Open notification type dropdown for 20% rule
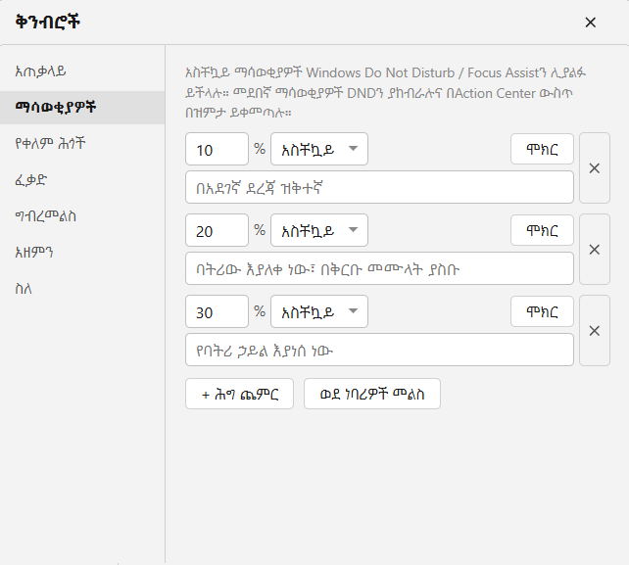The height and width of the screenshot is (565, 629). click(319, 230)
